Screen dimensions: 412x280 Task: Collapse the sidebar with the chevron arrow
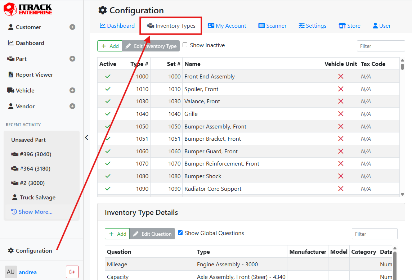pos(86,137)
